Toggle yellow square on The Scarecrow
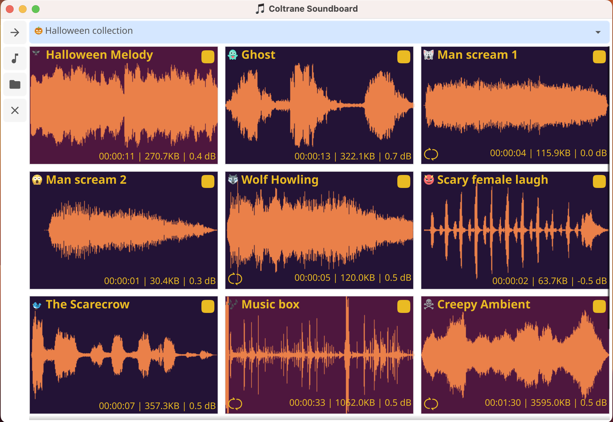Screen dimensions: 613x422 click(x=208, y=306)
